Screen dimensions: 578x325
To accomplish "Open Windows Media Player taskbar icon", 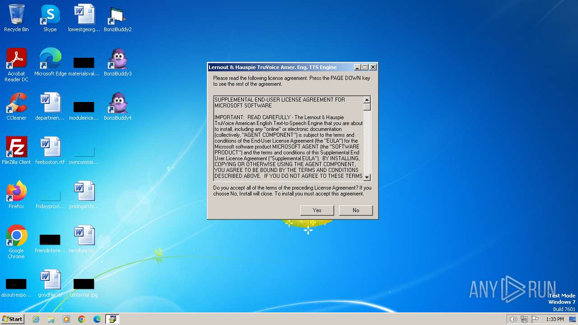I will coord(66,319).
